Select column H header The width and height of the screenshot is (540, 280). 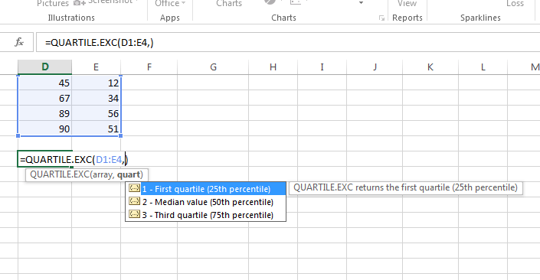273,67
